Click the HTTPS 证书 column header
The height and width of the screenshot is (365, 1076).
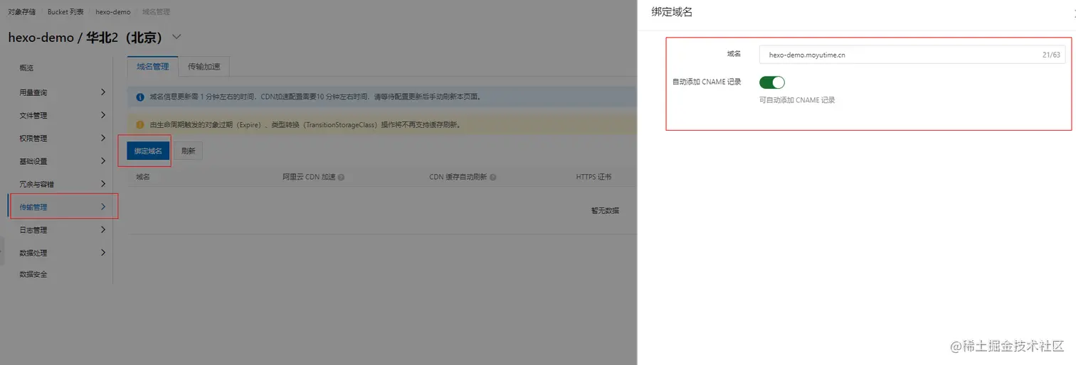point(594,177)
